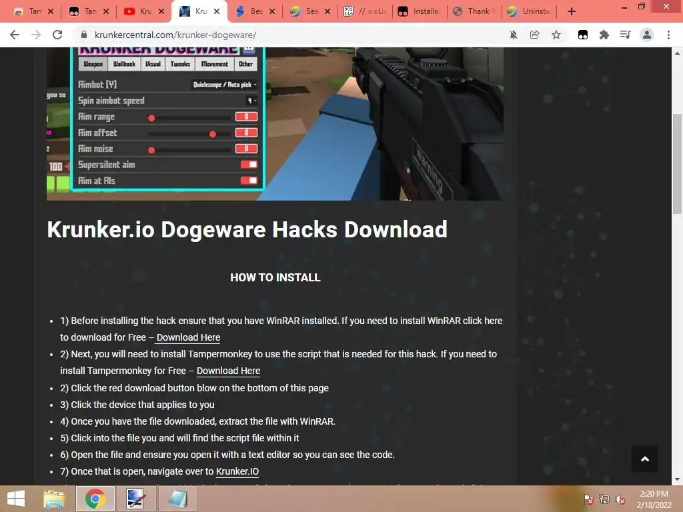683x512 pixels.
Task: Bookmark this page with the star icon
Action: click(x=556, y=35)
